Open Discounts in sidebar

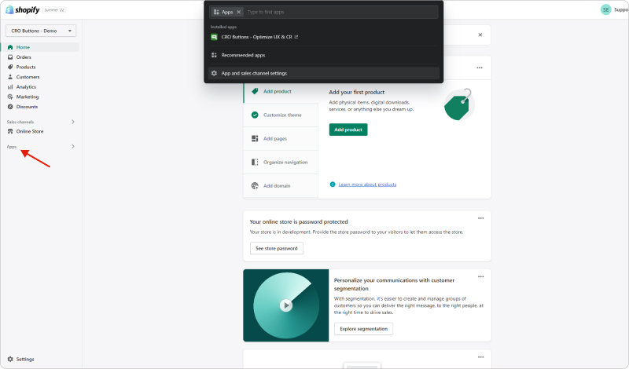(x=27, y=107)
